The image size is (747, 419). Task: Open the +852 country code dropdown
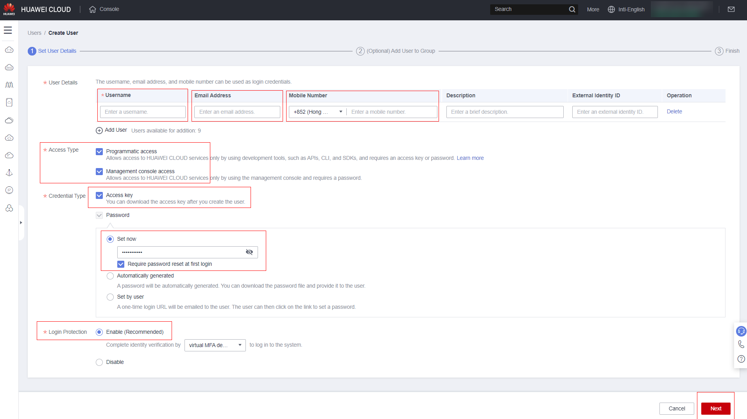[317, 112]
